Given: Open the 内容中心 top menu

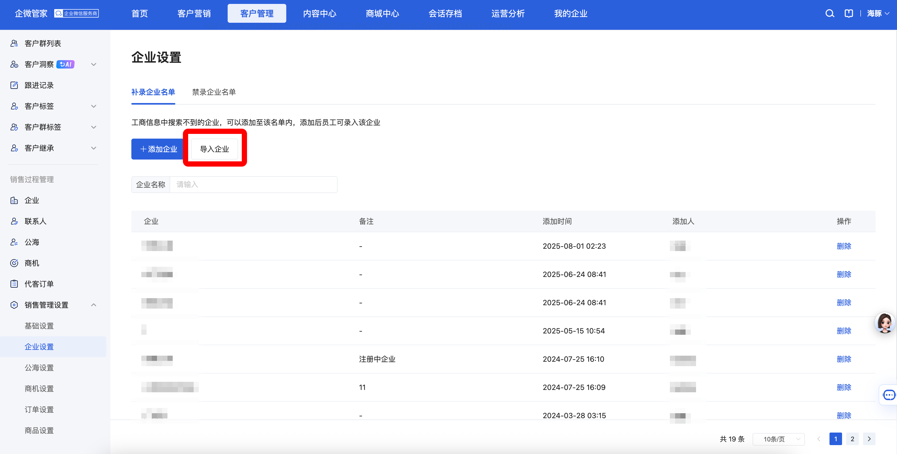Looking at the screenshot, I should [320, 14].
